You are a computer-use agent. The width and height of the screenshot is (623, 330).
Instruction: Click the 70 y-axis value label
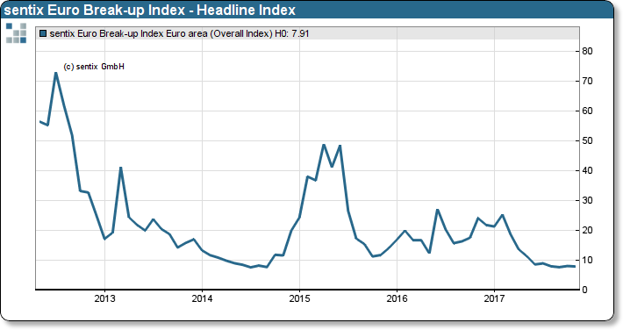coord(587,81)
